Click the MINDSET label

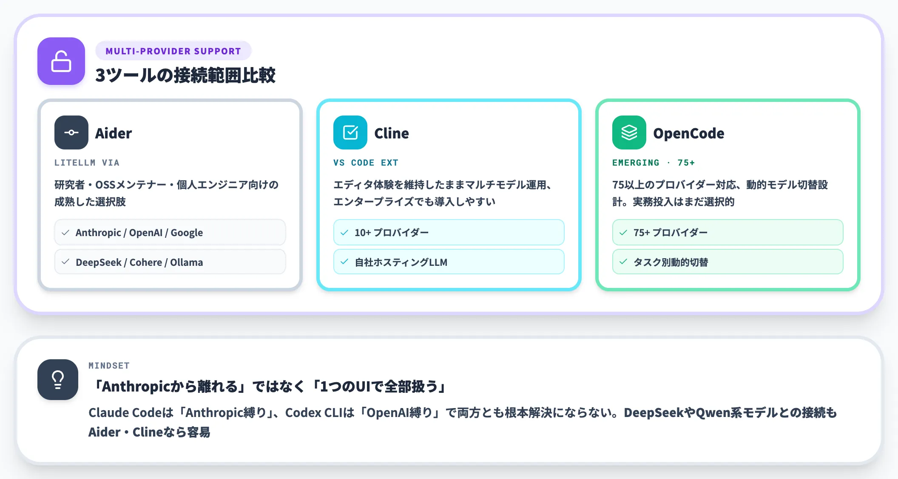[109, 366]
